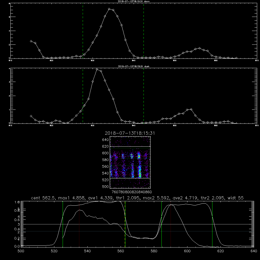Click the 'ave2 4.719' statistic

185,198
